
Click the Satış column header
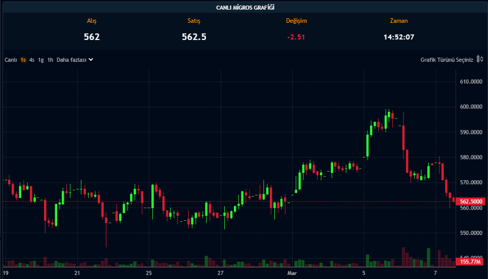[194, 21]
